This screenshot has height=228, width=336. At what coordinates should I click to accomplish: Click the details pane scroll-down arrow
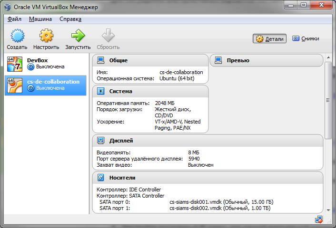[328, 210]
